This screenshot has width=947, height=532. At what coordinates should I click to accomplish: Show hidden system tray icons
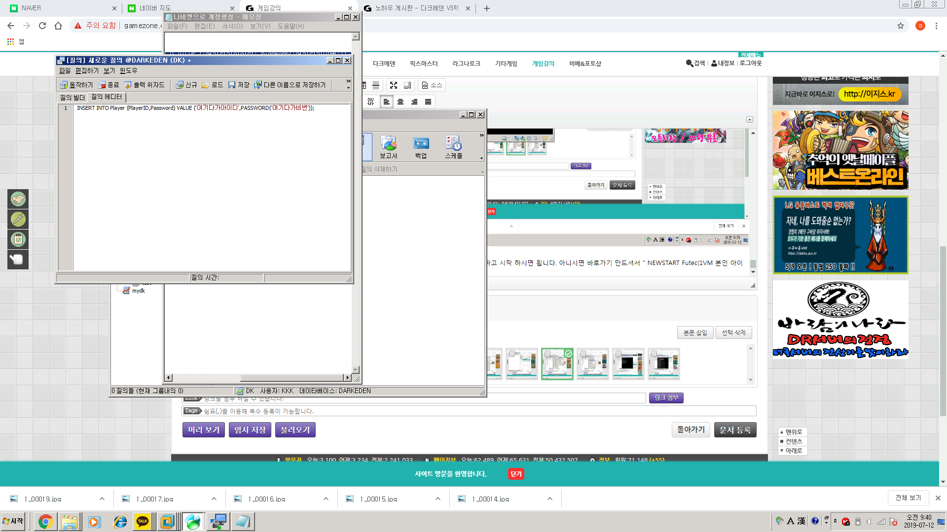(835, 521)
